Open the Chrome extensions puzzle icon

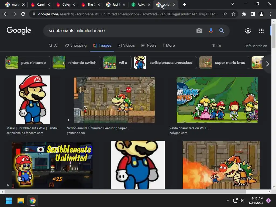[x=244, y=14]
